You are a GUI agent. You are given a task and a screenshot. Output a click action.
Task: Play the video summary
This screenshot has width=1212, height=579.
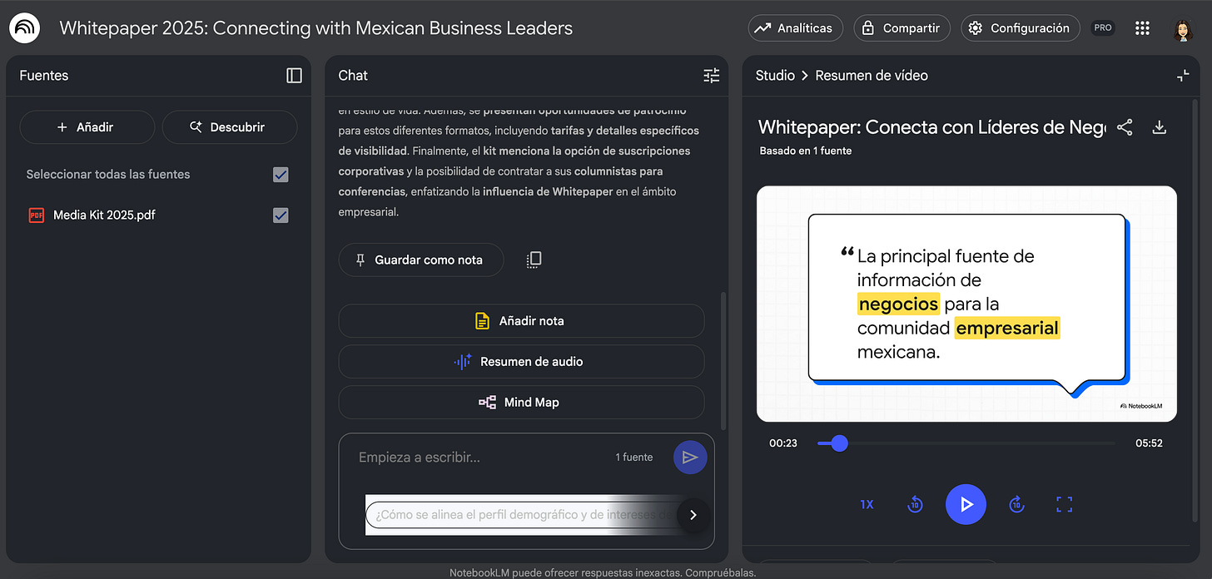tap(966, 504)
